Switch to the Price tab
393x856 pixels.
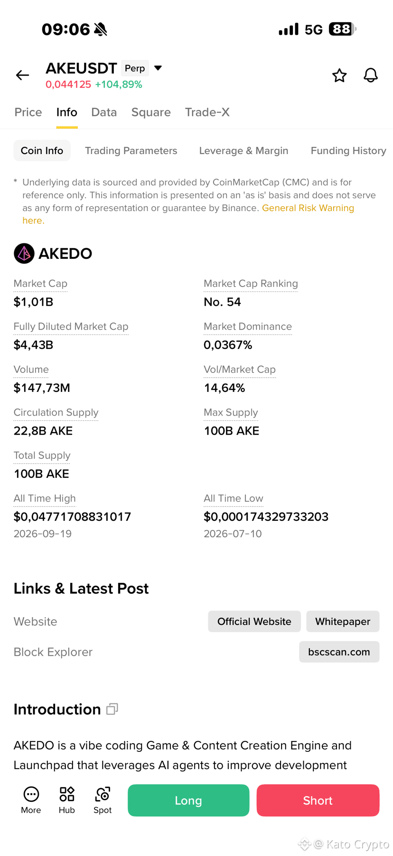[x=28, y=112]
